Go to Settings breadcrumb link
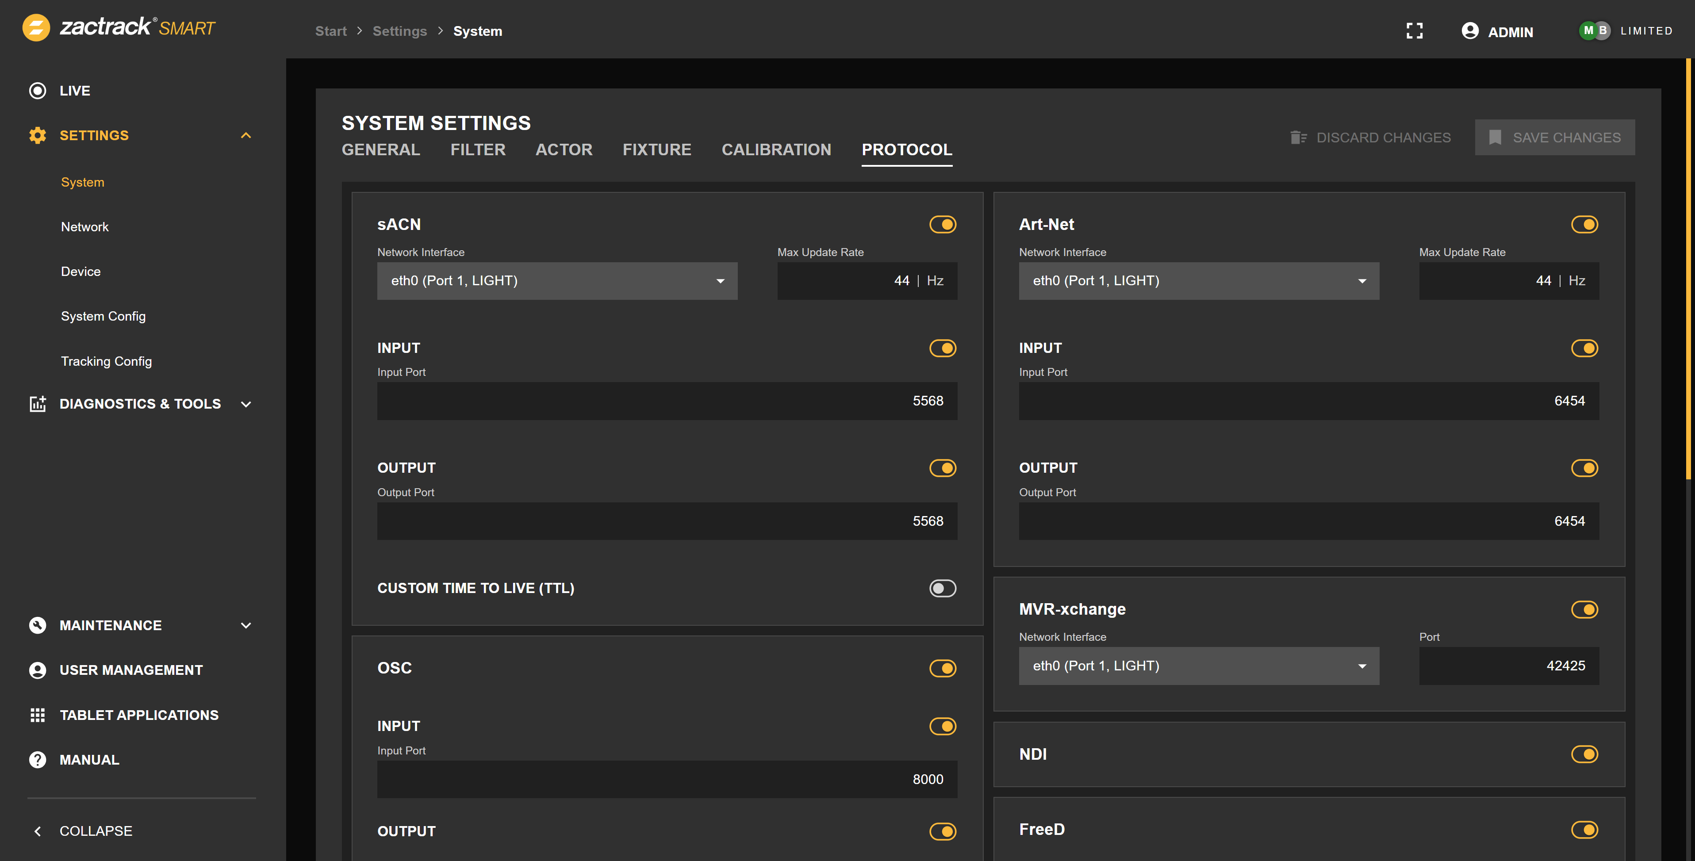 [399, 31]
